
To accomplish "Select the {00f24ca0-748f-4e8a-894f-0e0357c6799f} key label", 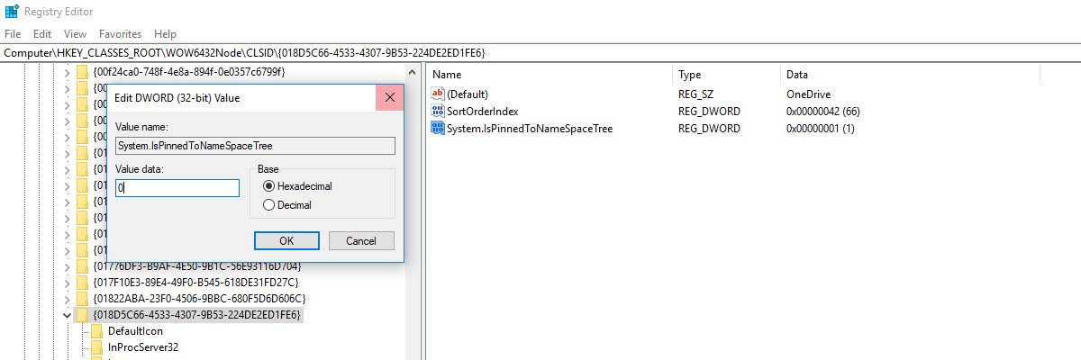I will pyautogui.click(x=189, y=71).
